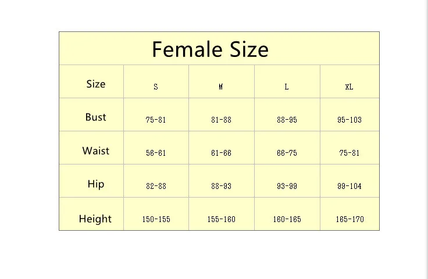The width and height of the screenshot is (428, 279).
Task: Select the Height row label
Action: tap(95, 219)
